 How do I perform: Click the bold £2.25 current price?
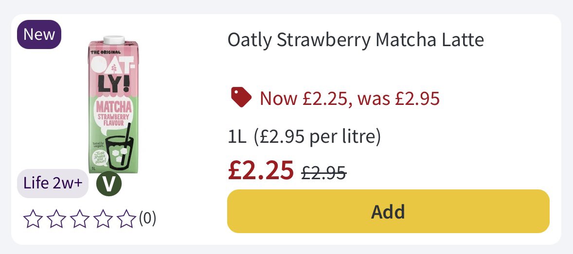261,169
